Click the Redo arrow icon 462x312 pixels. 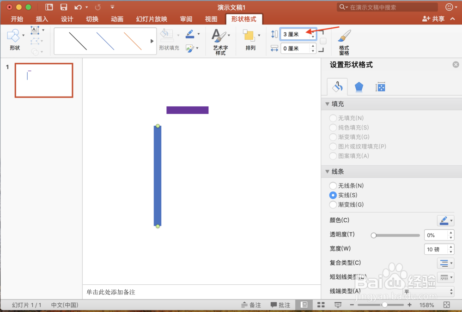click(x=98, y=7)
